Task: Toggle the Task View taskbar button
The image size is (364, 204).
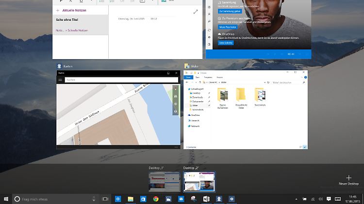Action: click(x=105, y=199)
